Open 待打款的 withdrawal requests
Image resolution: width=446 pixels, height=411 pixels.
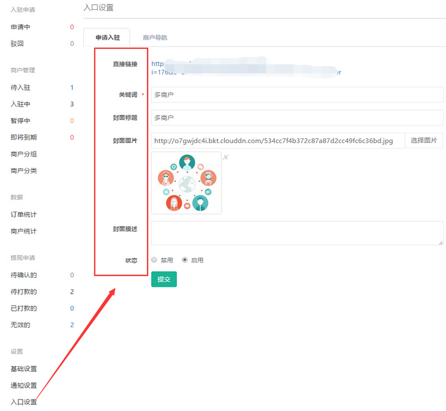click(x=24, y=292)
